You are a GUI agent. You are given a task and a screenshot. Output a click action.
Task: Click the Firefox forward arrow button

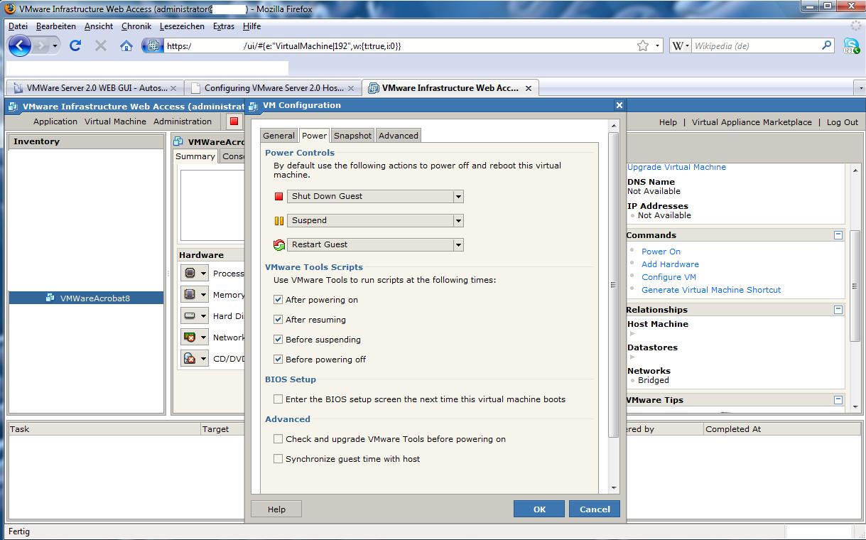pyautogui.click(x=43, y=46)
